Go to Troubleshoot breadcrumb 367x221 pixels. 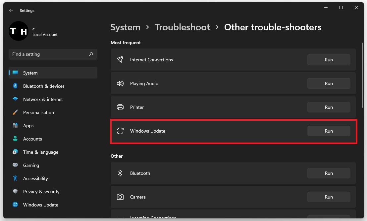pos(182,27)
